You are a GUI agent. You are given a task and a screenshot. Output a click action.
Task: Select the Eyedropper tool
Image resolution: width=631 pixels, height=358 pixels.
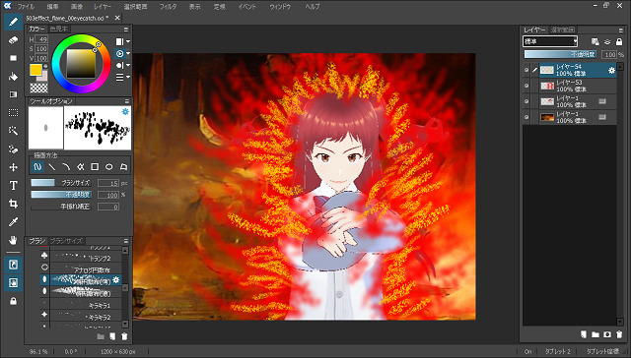(13, 222)
